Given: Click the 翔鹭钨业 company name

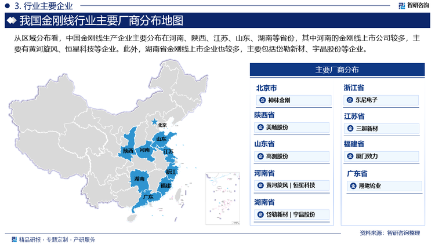Looking at the screenshot, I should (x=370, y=186).
